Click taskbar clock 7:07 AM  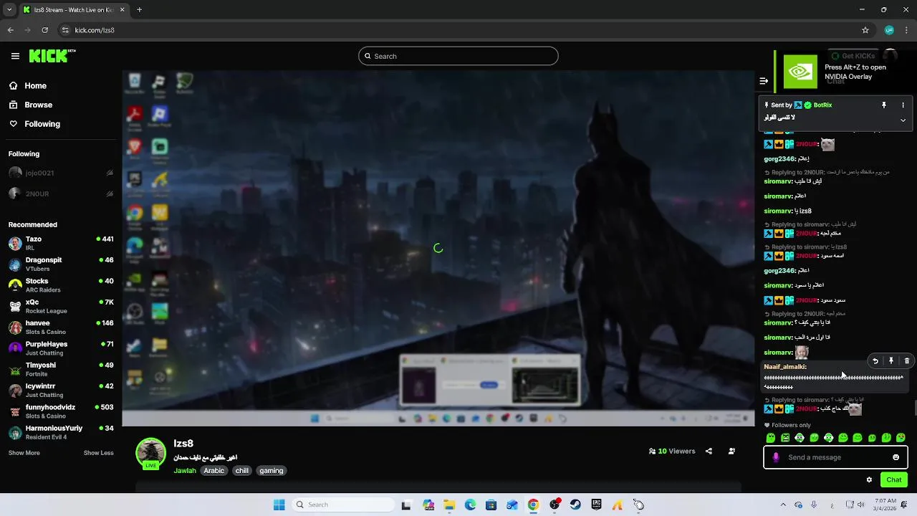(885, 505)
